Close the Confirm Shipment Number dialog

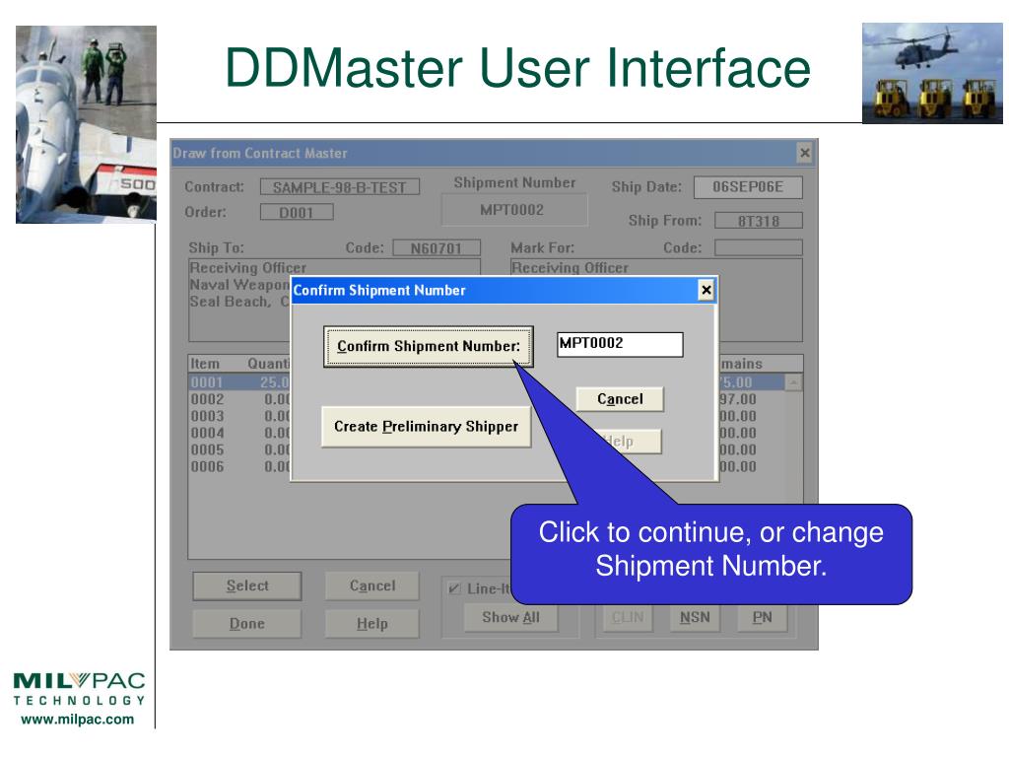[706, 291]
